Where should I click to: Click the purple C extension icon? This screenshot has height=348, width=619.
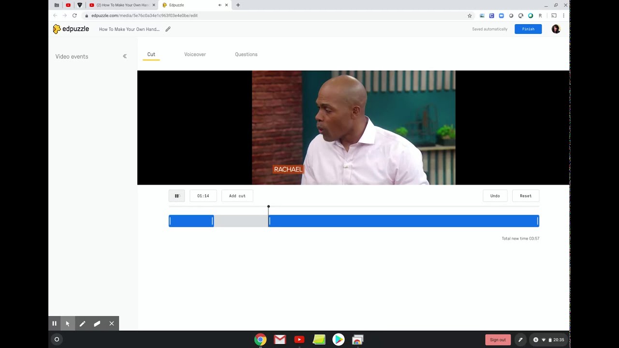point(491,15)
